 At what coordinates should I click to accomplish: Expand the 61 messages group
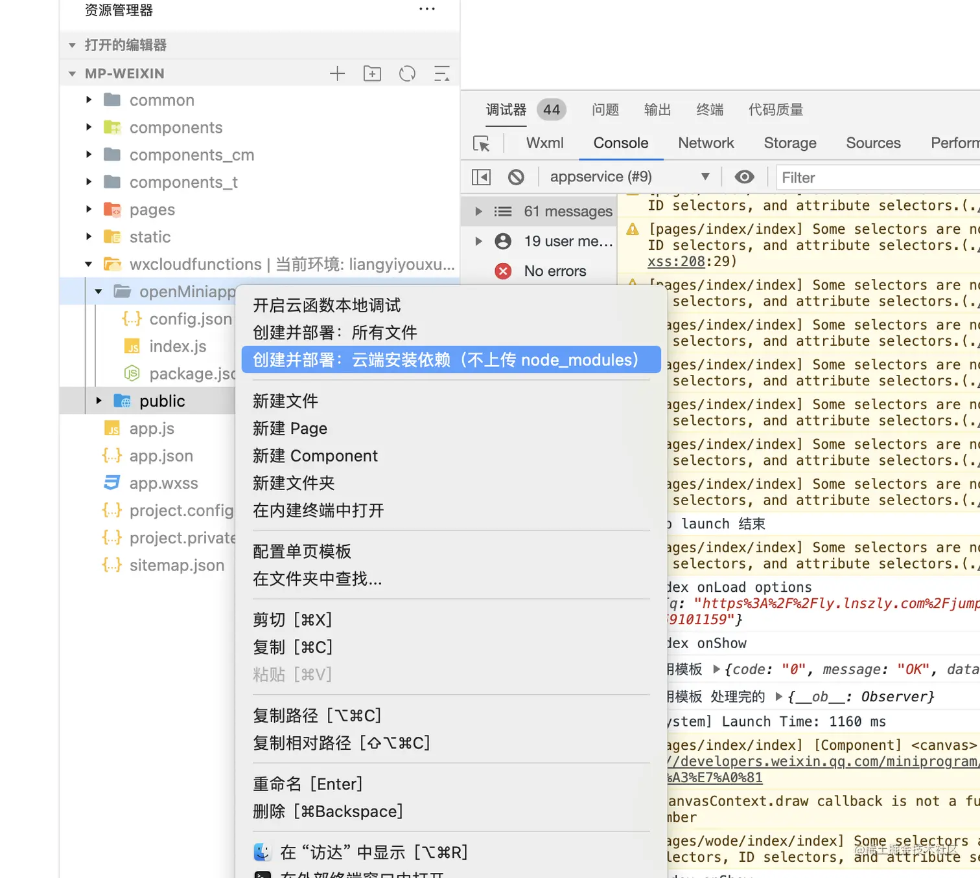click(478, 211)
